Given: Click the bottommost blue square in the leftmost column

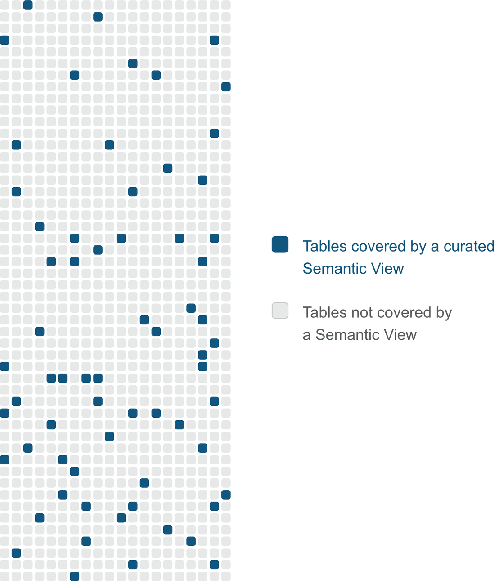Looking at the screenshot, I should (x=4, y=459).
